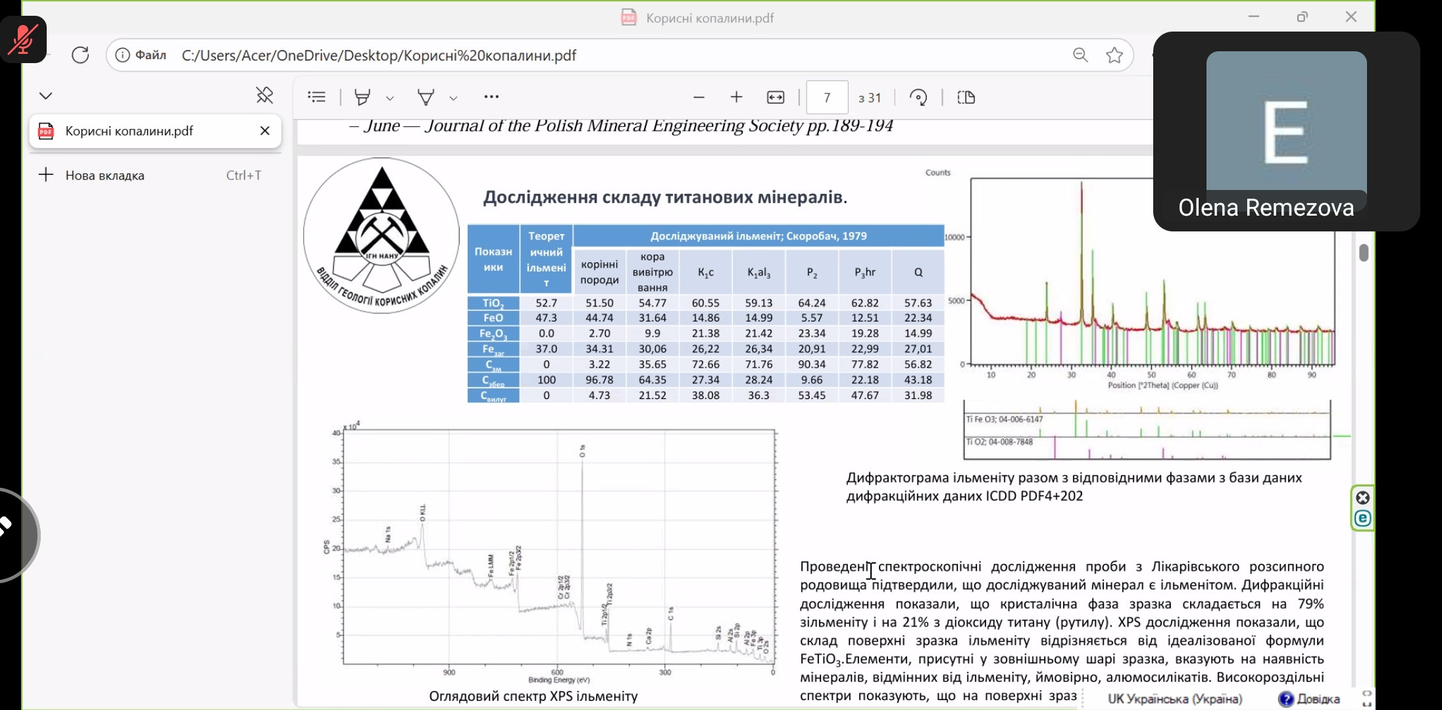This screenshot has width=1442, height=710.
Task: Toggle the muted microphone button
Action: click(24, 39)
